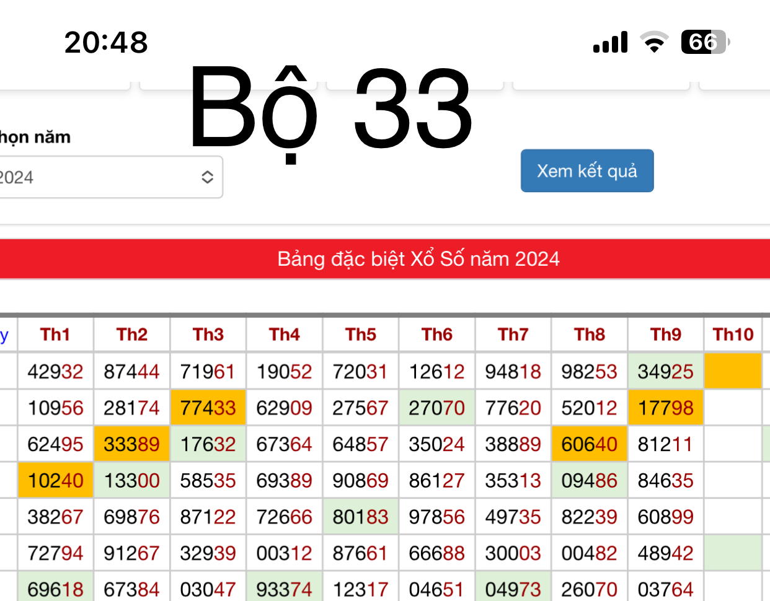
Task: Select orange cell 17798 in Th9
Action: pos(665,408)
